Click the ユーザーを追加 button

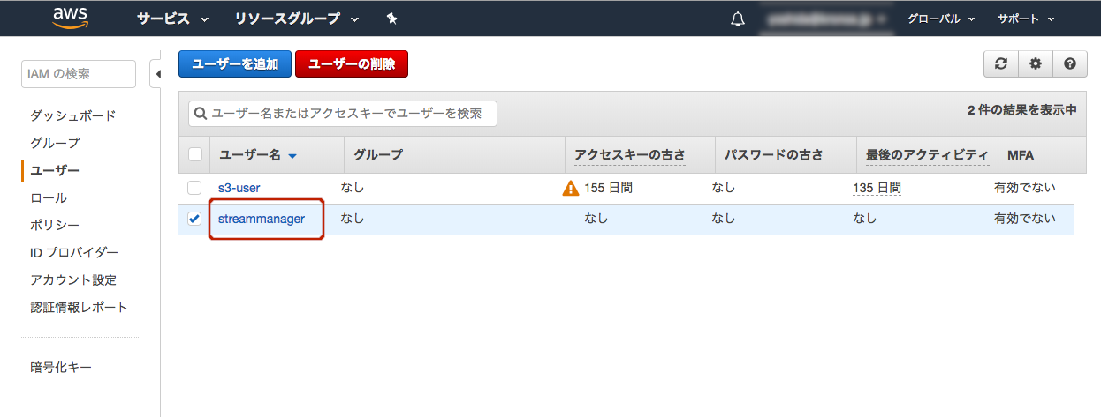(x=235, y=63)
